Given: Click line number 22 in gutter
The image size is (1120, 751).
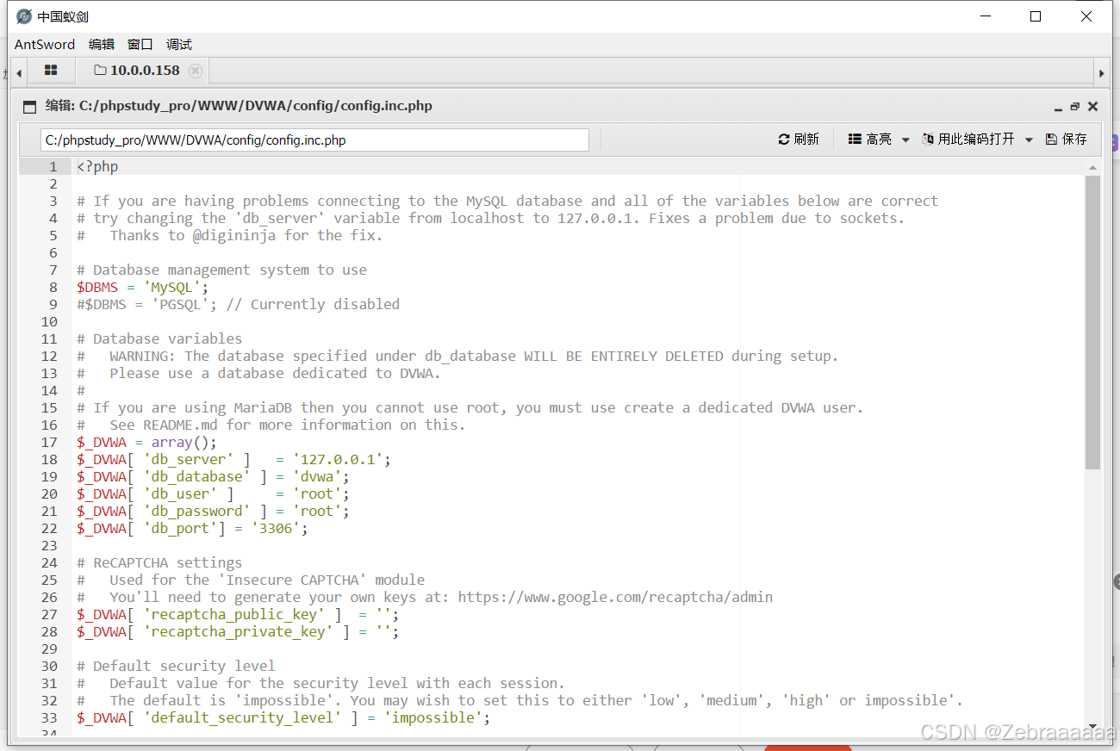Looking at the screenshot, I should (50, 528).
